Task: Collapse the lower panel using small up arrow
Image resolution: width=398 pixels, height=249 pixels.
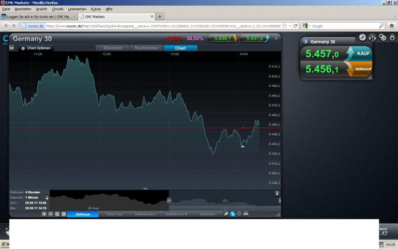Action: click(x=145, y=189)
